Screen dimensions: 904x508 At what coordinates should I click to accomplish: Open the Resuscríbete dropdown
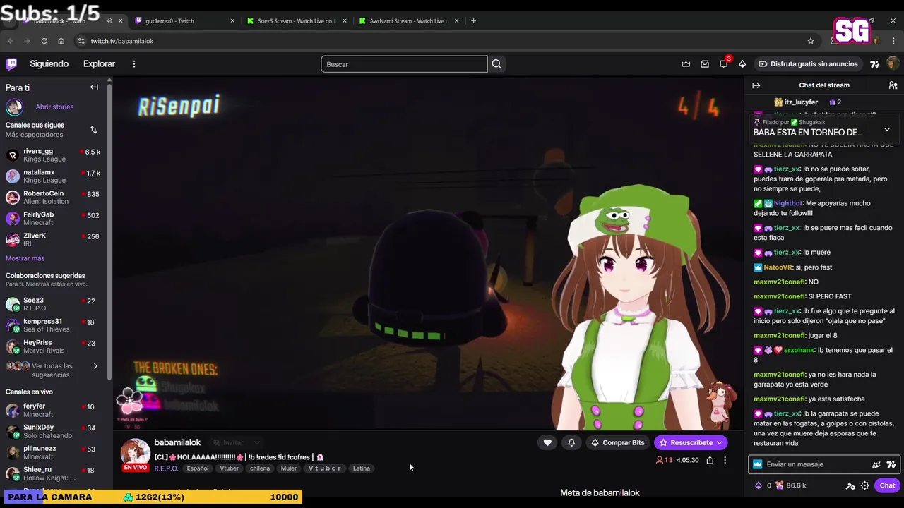click(x=719, y=442)
